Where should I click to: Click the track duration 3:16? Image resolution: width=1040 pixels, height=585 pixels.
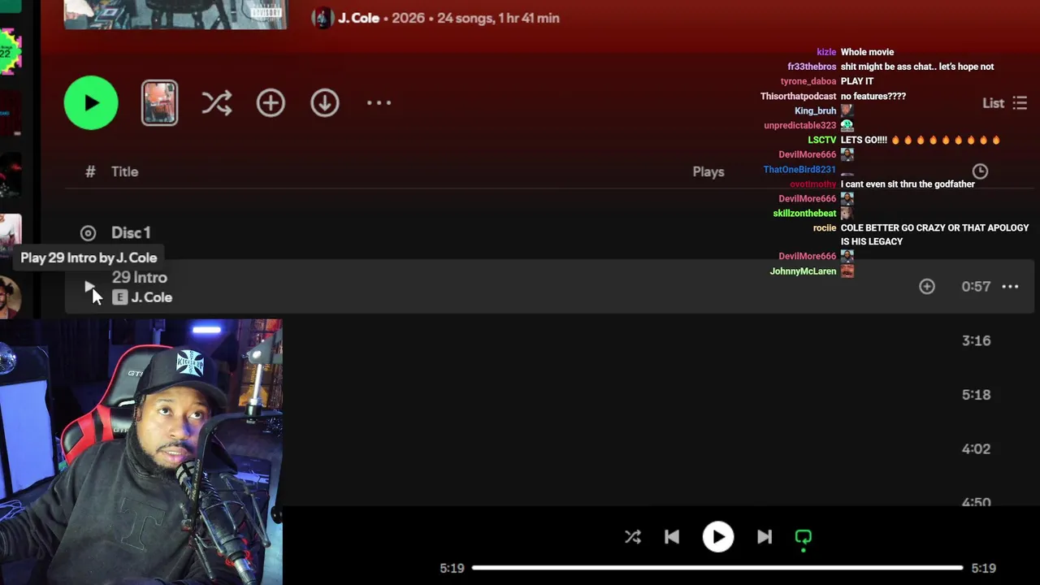click(x=976, y=340)
